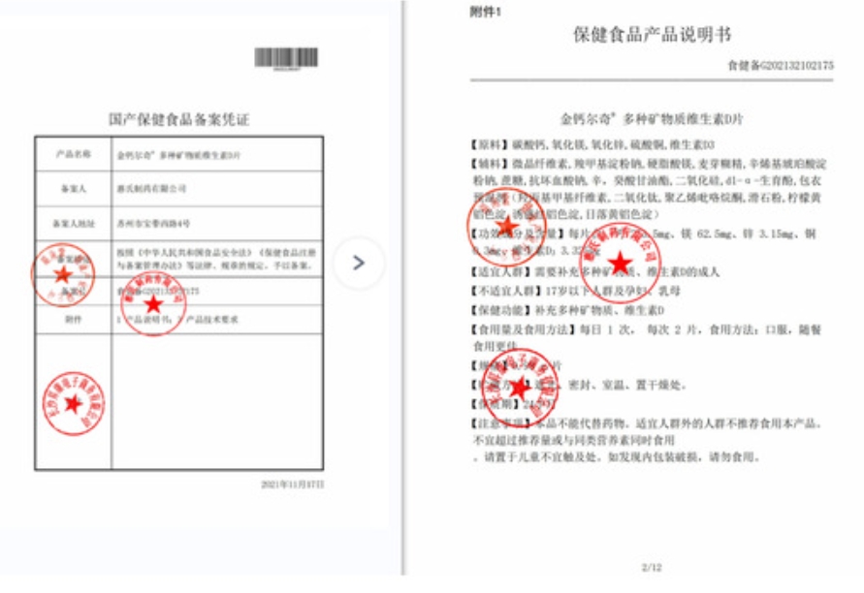Screen dimensions: 864x593
Task: Click the red seal over the certificate's filing number
Action: click(x=152, y=303)
